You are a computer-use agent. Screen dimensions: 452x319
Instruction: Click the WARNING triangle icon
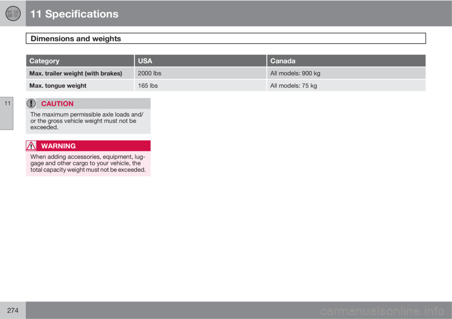coord(32,146)
